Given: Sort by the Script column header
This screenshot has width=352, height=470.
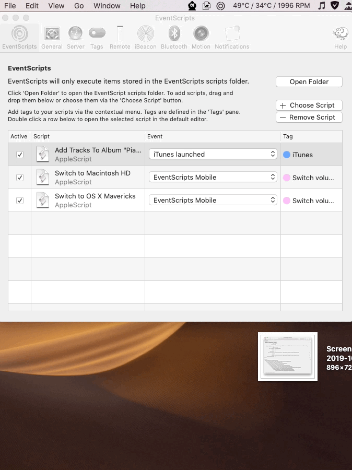Looking at the screenshot, I should click(88, 136).
